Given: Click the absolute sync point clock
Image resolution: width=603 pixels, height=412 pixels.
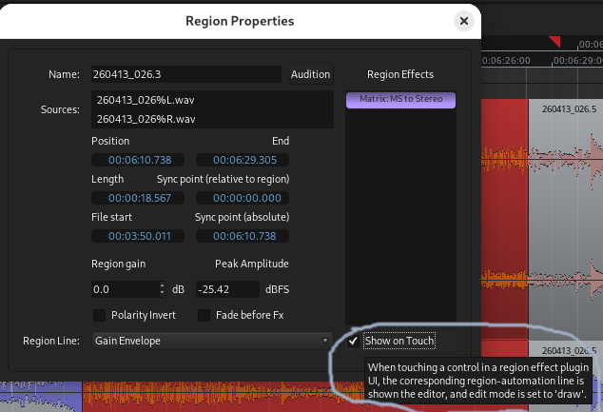Looking at the screenshot, I should coord(243,236).
